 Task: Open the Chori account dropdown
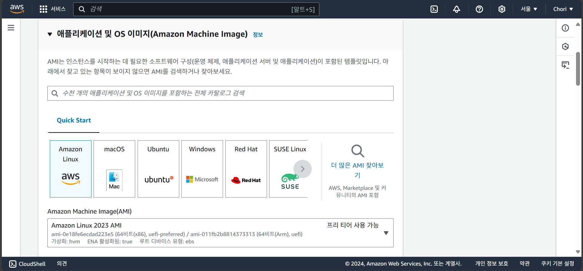(563, 9)
